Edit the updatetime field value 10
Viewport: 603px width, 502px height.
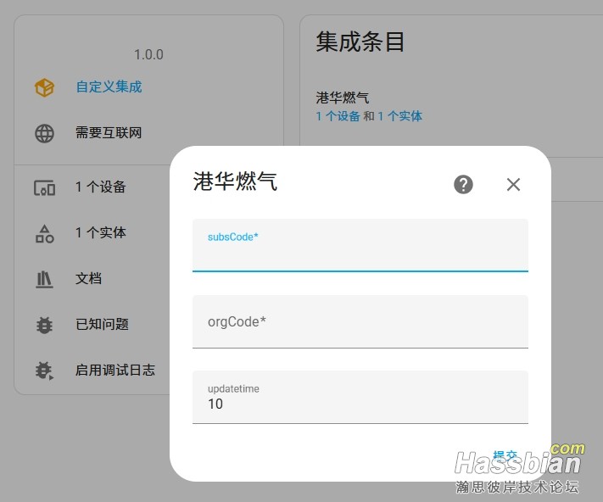point(360,397)
